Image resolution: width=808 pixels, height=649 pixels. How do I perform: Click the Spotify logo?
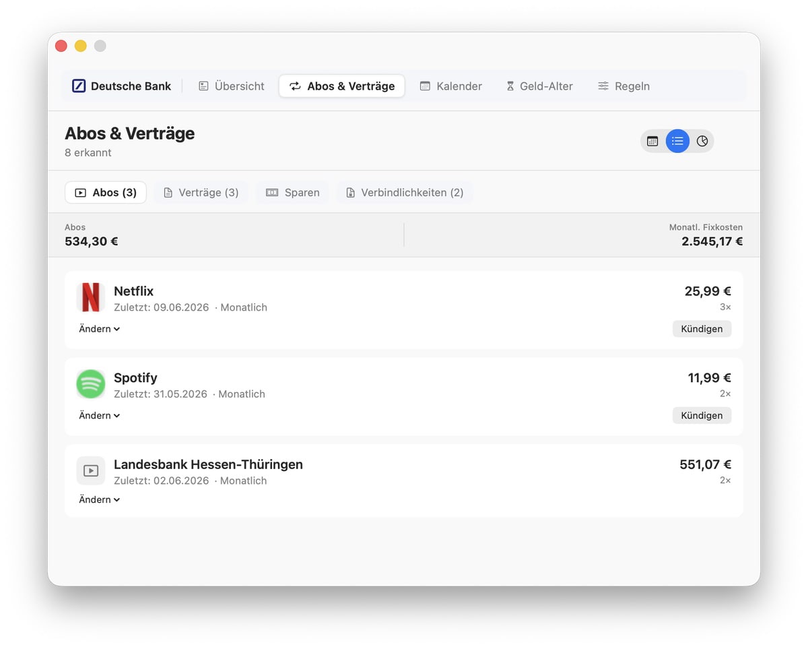(90, 384)
